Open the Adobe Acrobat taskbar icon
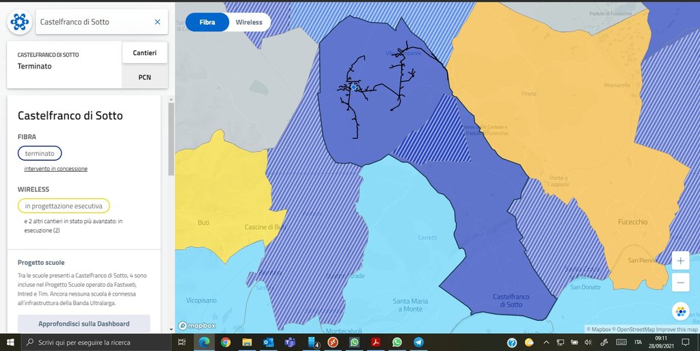This screenshot has width=700, height=351. pos(375,342)
